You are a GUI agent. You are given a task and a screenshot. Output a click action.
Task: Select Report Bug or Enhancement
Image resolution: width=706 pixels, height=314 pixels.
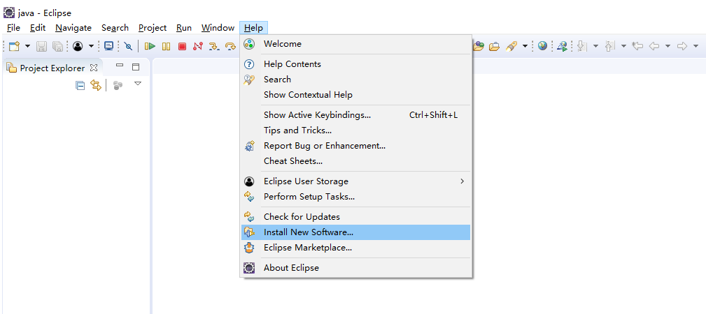[355, 146]
